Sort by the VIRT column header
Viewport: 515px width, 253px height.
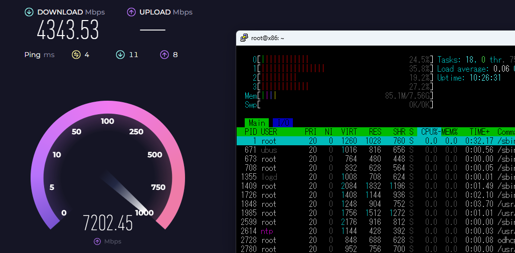pyautogui.click(x=349, y=132)
